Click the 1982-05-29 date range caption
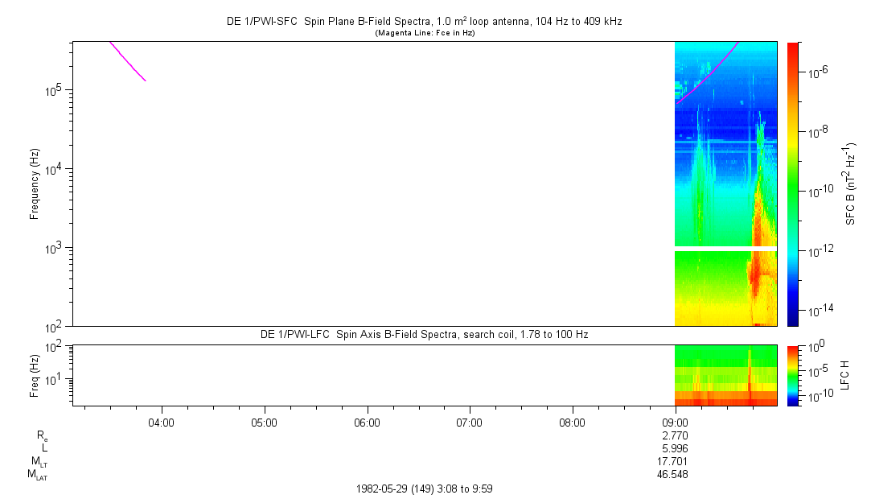 (x=424, y=489)
